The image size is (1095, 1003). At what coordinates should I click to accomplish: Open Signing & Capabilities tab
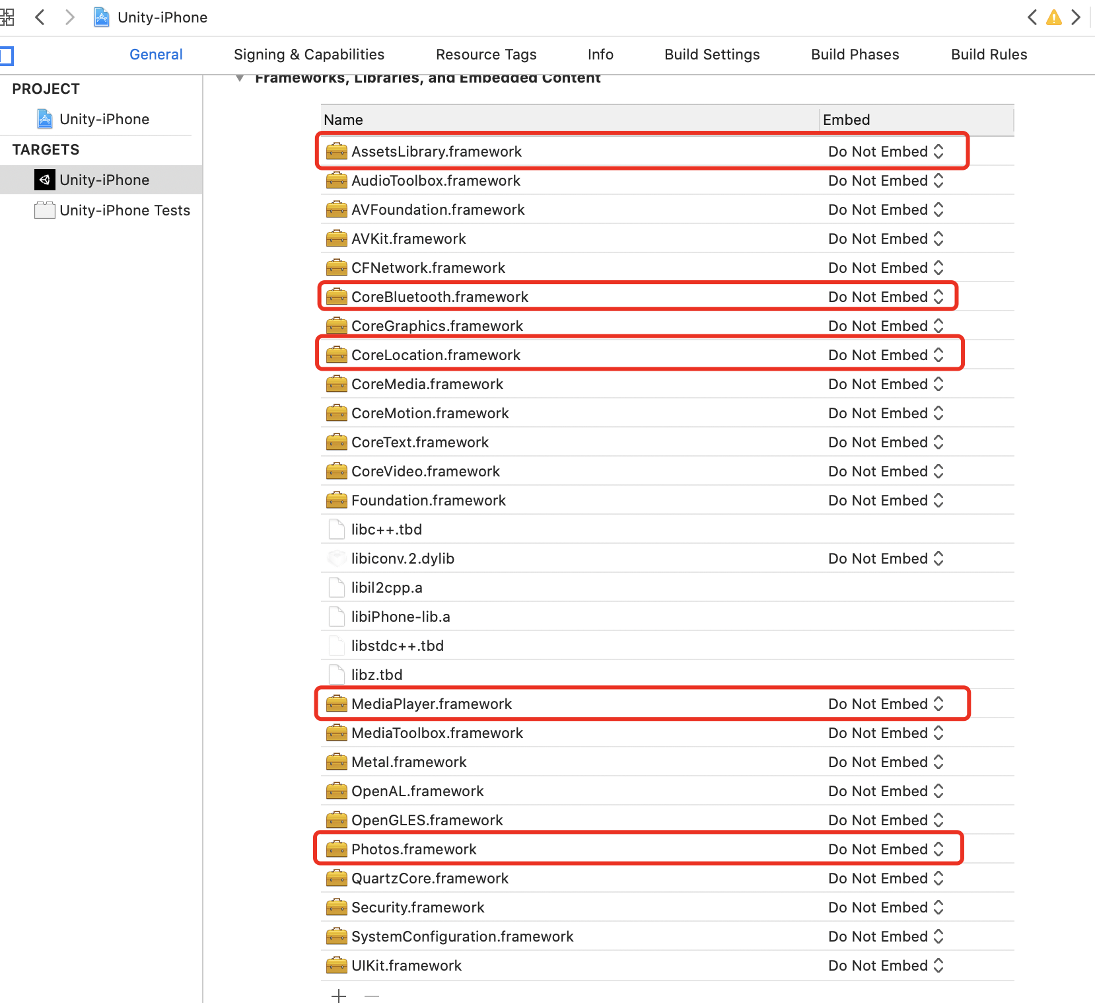309,54
